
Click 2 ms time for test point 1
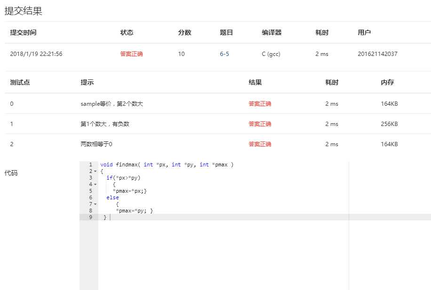(x=332, y=124)
